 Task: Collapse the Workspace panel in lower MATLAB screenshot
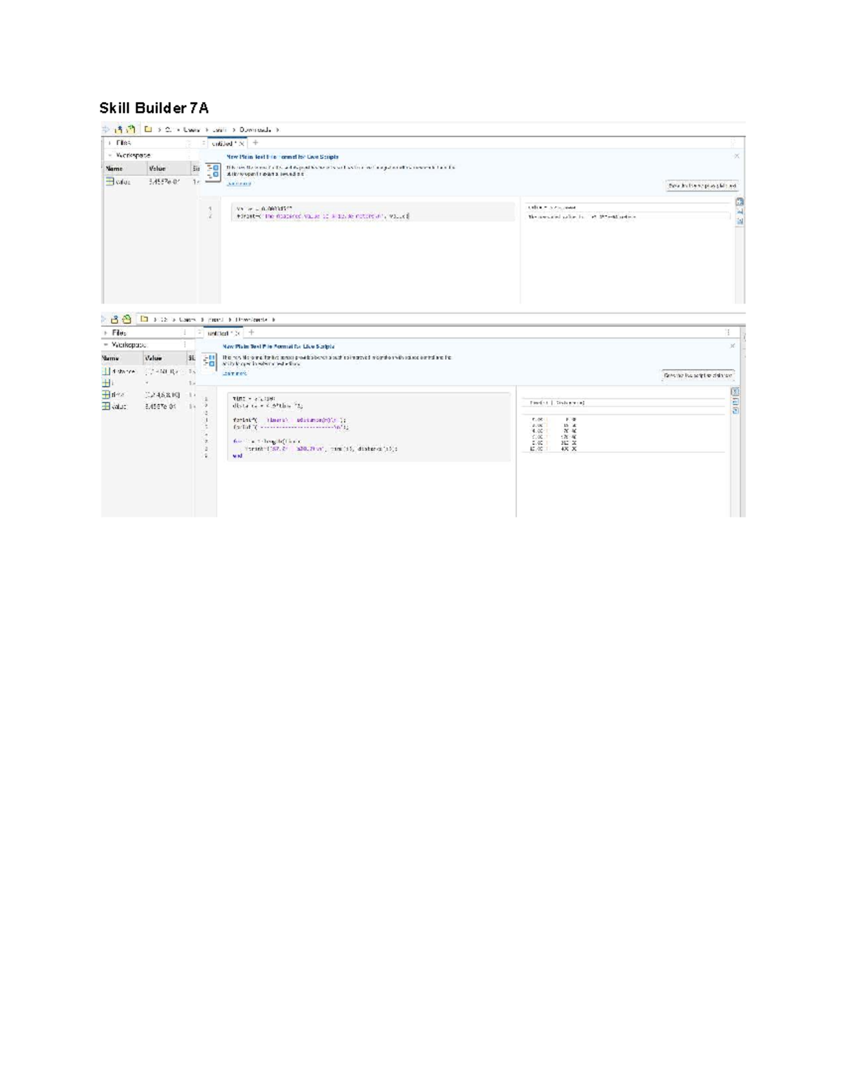tap(106, 345)
